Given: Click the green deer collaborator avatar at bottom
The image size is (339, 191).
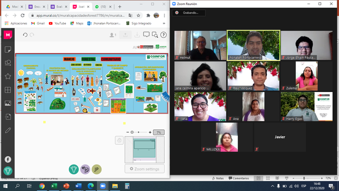Looking at the screenshot, I should tap(74, 169).
